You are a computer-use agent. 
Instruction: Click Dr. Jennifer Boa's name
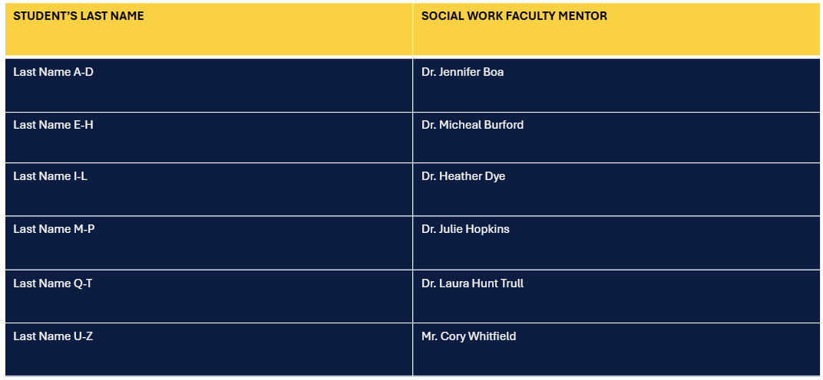click(462, 72)
